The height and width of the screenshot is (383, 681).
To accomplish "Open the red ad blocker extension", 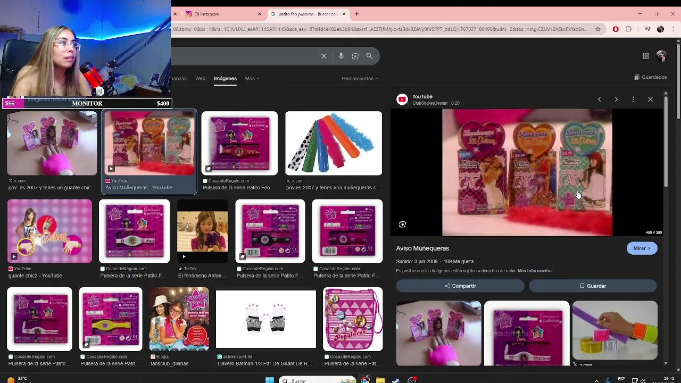I will pos(616,29).
